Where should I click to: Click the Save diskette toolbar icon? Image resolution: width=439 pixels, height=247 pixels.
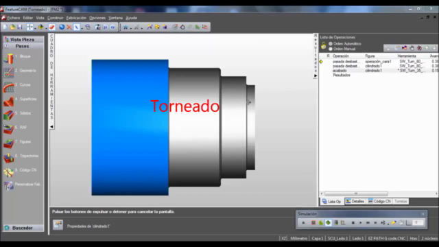20,27
